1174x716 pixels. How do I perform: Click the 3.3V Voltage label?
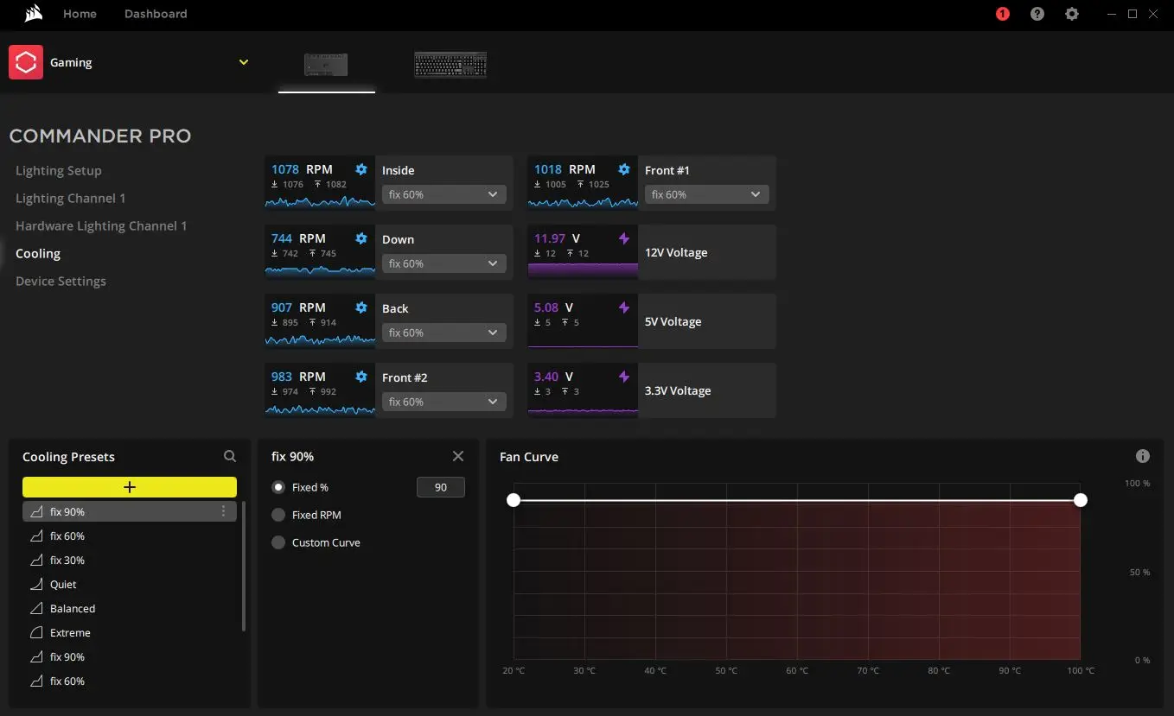pos(678,390)
